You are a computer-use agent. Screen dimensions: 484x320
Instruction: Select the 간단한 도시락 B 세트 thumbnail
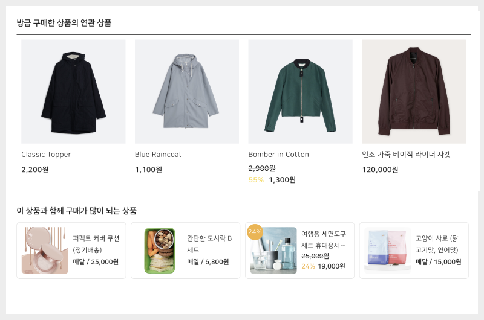[160, 251]
